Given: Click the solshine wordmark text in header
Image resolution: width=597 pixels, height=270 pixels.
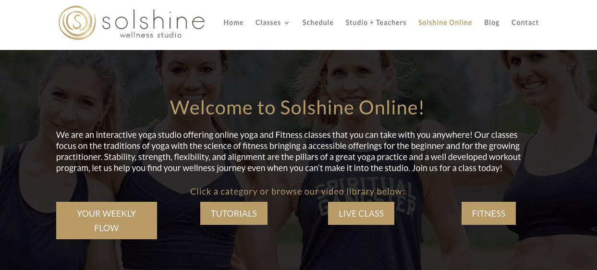Looking at the screenshot, I should pyautogui.click(x=153, y=21).
